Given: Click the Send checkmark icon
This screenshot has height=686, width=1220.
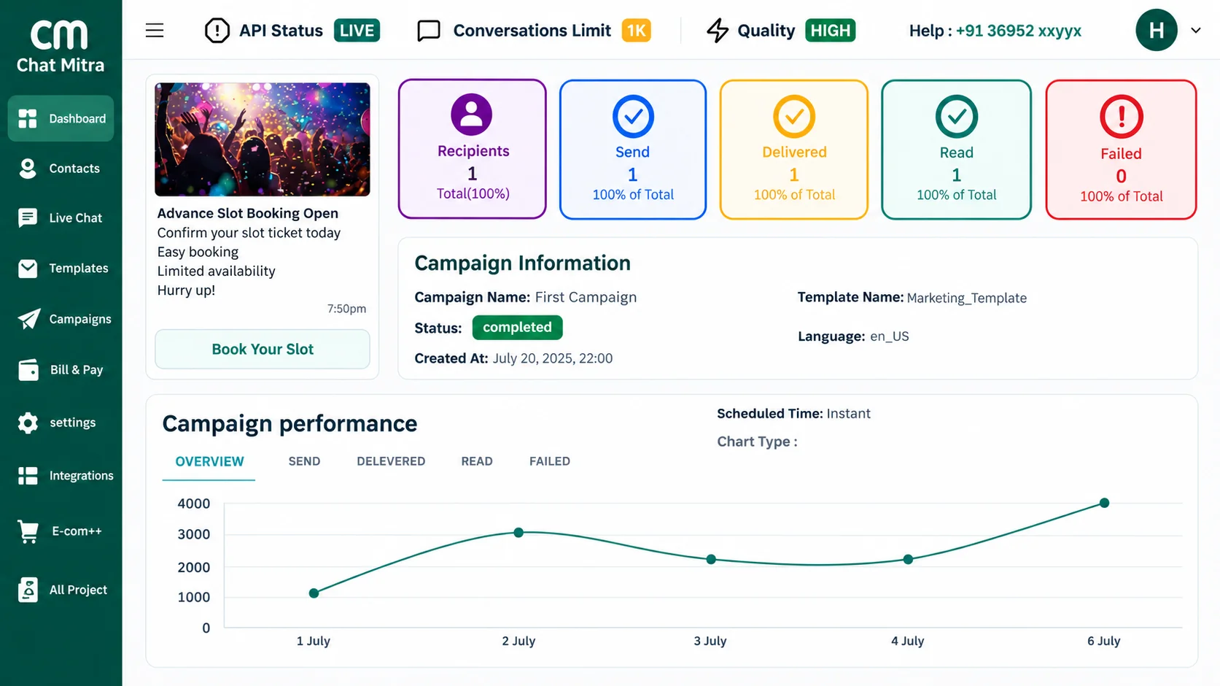Looking at the screenshot, I should point(633,117).
